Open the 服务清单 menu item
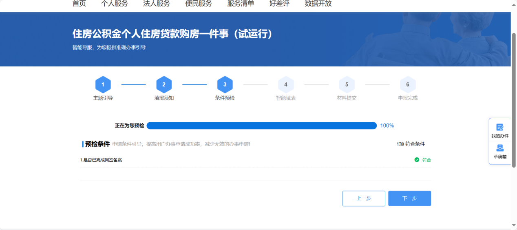 point(241,4)
